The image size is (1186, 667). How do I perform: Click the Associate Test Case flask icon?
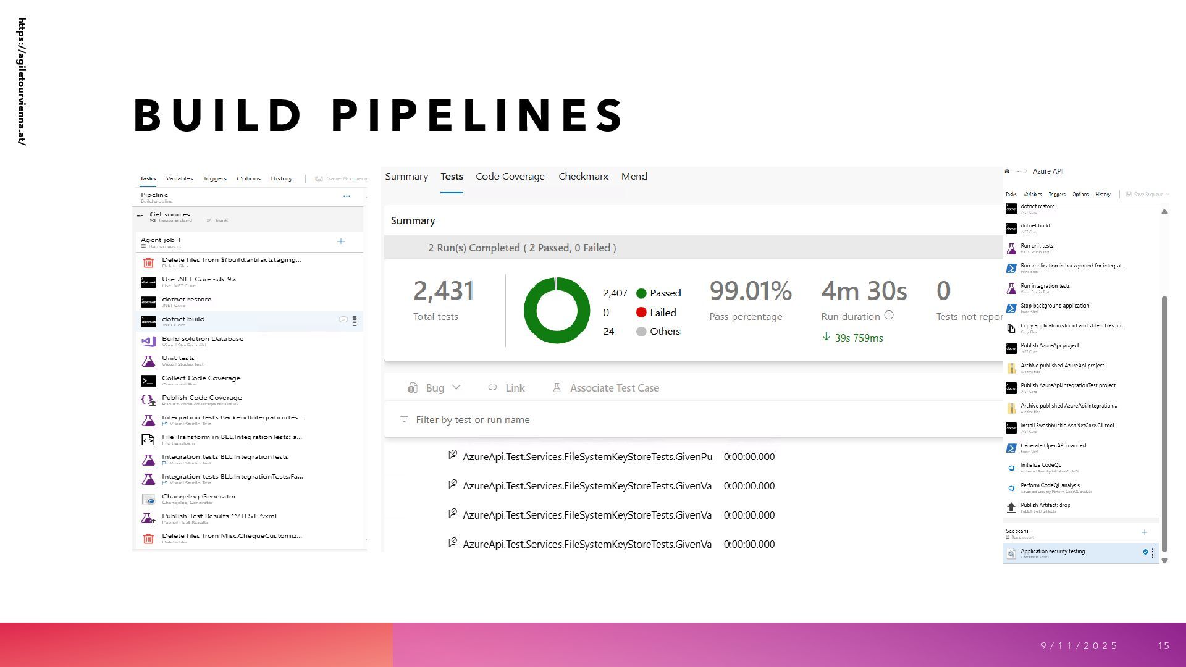557,388
